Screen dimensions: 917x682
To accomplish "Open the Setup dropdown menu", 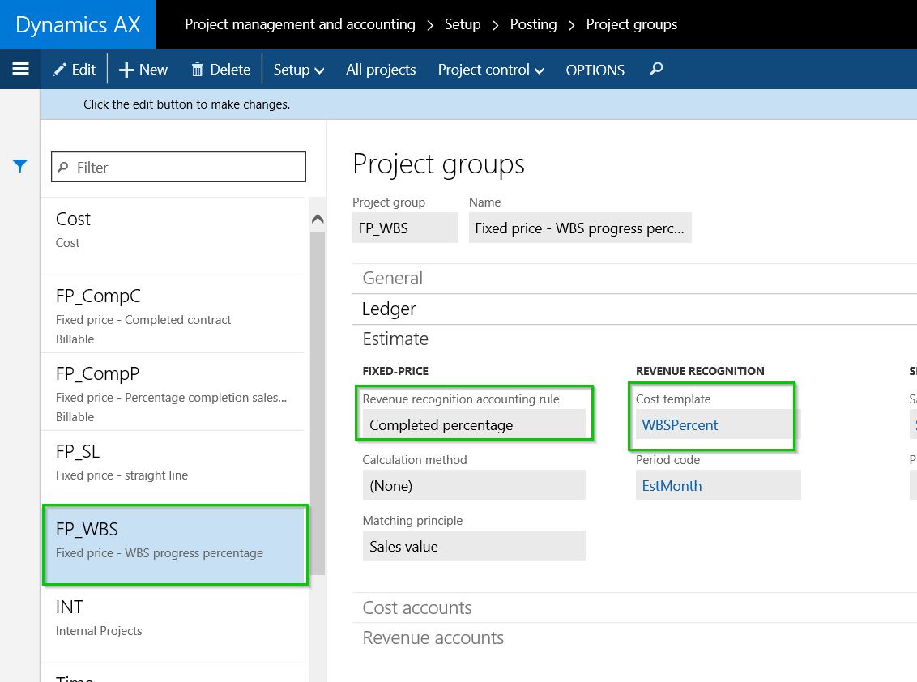I will pyautogui.click(x=298, y=70).
